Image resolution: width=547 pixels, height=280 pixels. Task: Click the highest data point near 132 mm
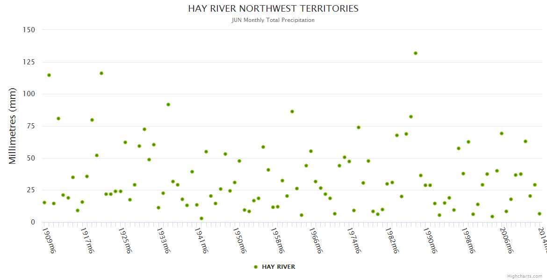coord(416,53)
